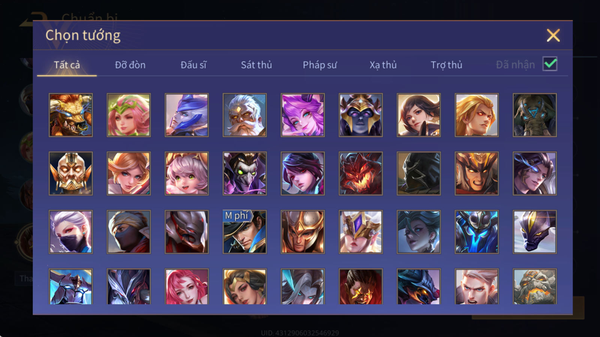The height and width of the screenshot is (337, 600).
Task: Select the pink-haired girl with green crown
Action: (x=129, y=115)
